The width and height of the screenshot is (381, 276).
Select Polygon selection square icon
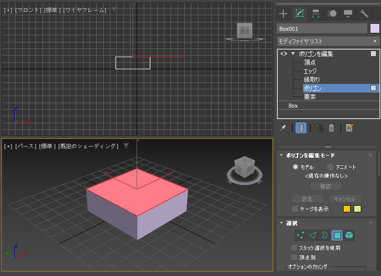point(337,235)
